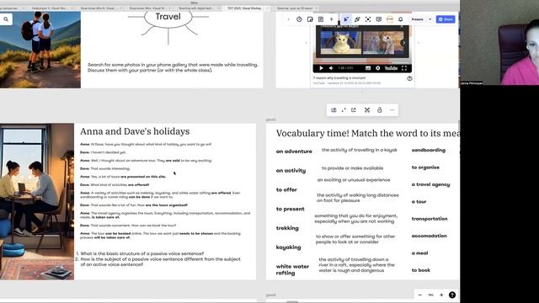Image resolution: width=539 pixels, height=303 pixels.
Task: Open the video on YouTube logo
Action: click(x=391, y=68)
